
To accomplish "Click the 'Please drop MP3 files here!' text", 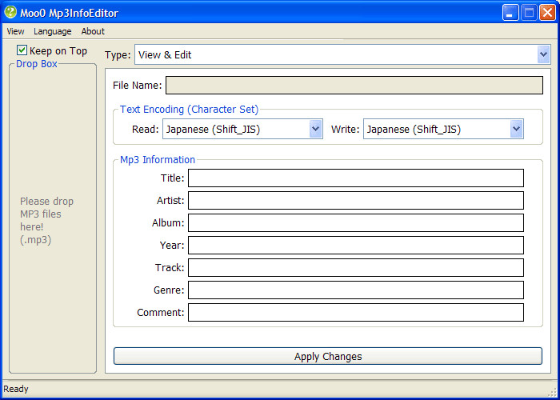I will click(46, 220).
